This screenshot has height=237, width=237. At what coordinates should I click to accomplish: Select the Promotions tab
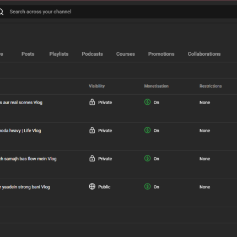[161, 54]
